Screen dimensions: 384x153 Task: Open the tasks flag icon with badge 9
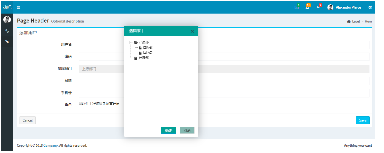pyautogui.click(x=318, y=7)
